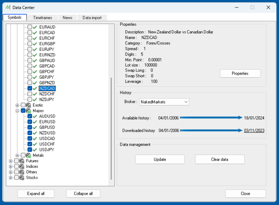Image resolution: width=279 pixels, height=205 pixels.
Task: Switch to the Timeframes tab
Action: 42,18
